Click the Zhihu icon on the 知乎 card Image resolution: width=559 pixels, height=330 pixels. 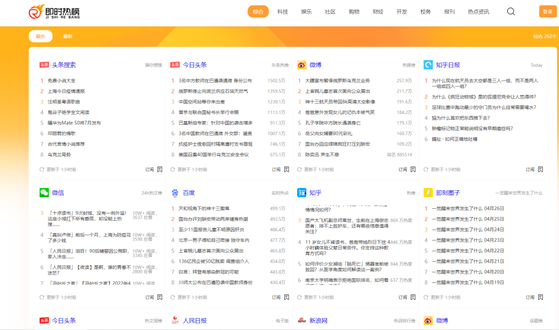click(302, 193)
